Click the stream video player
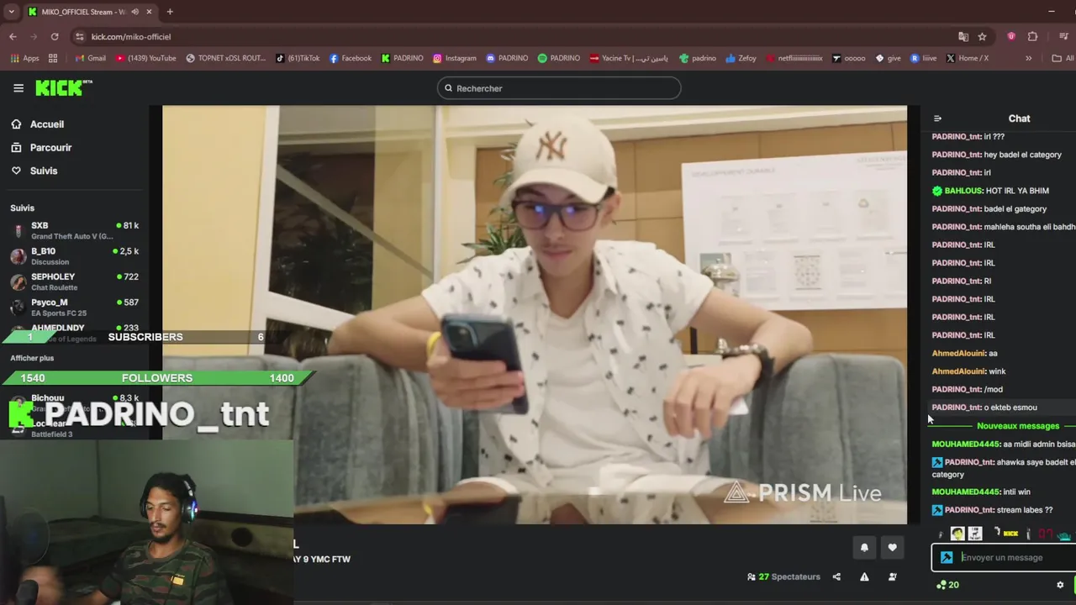 tap(535, 315)
